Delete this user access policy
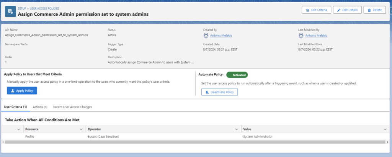This screenshot has height=157, width=392. tap(374, 10)
